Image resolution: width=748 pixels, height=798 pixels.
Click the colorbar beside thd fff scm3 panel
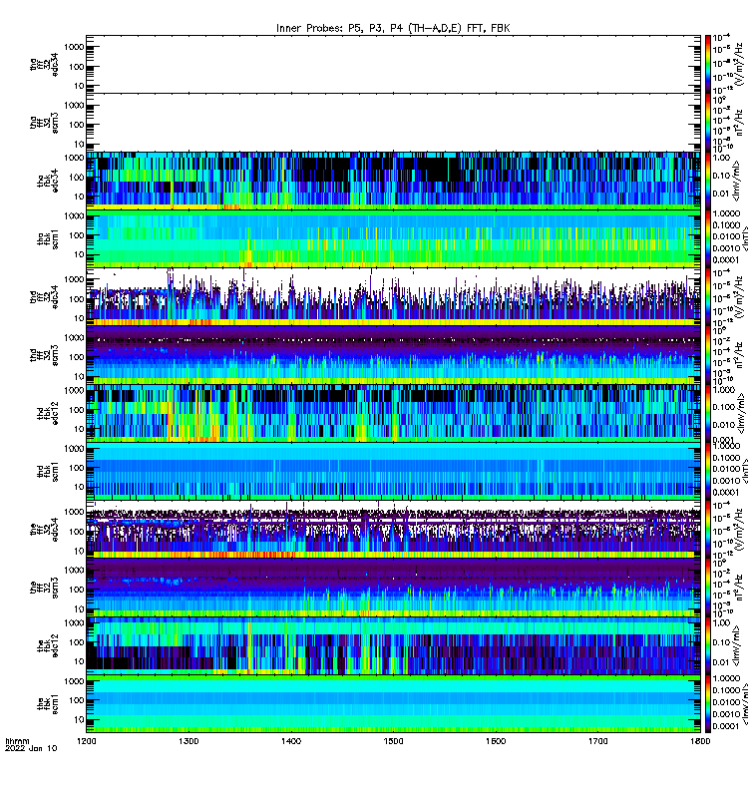coord(708,355)
